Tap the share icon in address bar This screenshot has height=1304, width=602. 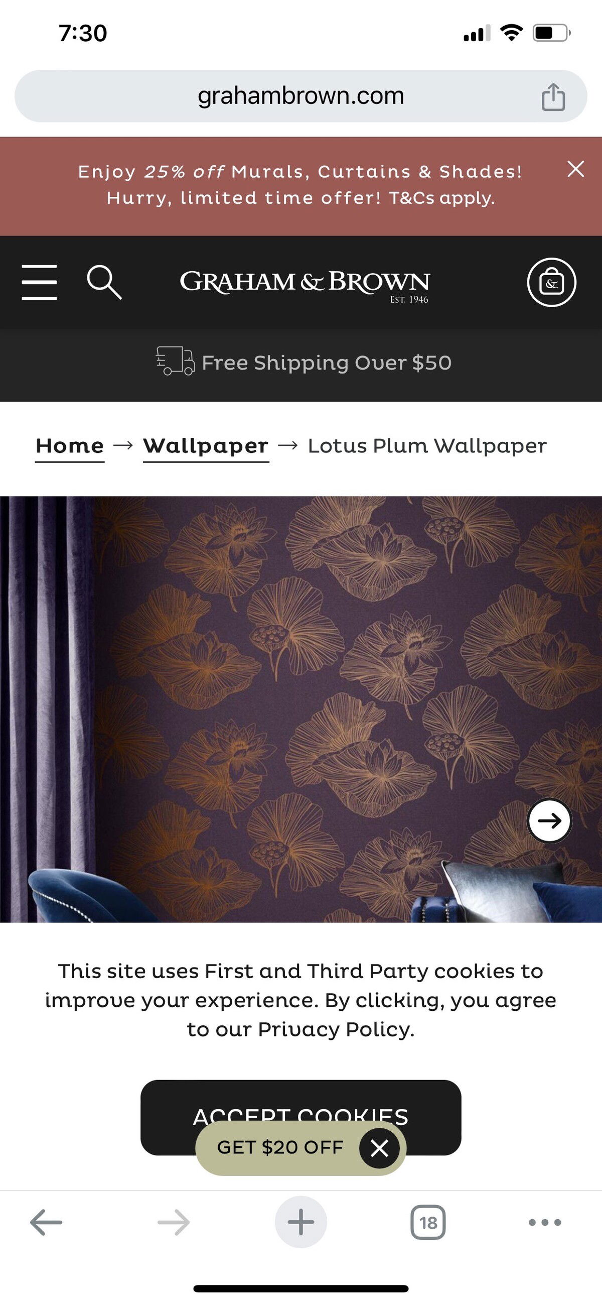(x=553, y=97)
